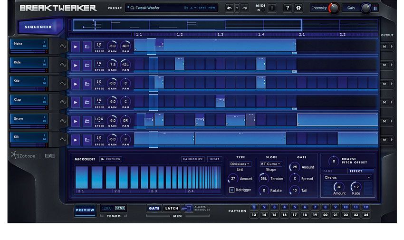The image size is (404, 240).
Task: Open help with the question mark button
Action: (x=287, y=8)
